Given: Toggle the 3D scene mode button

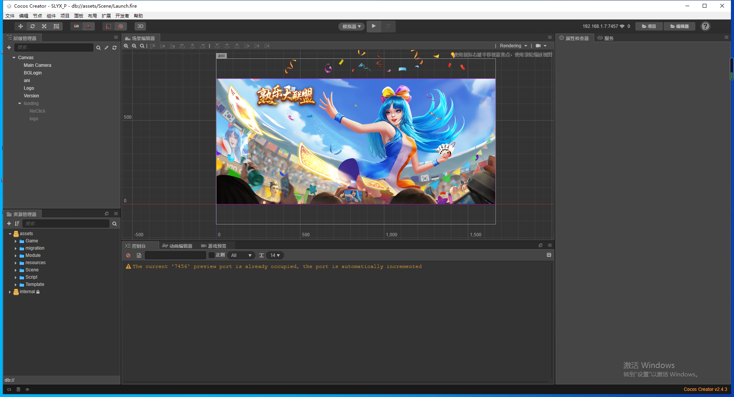Looking at the screenshot, I should pyautogui.click(x=140, y=26).
